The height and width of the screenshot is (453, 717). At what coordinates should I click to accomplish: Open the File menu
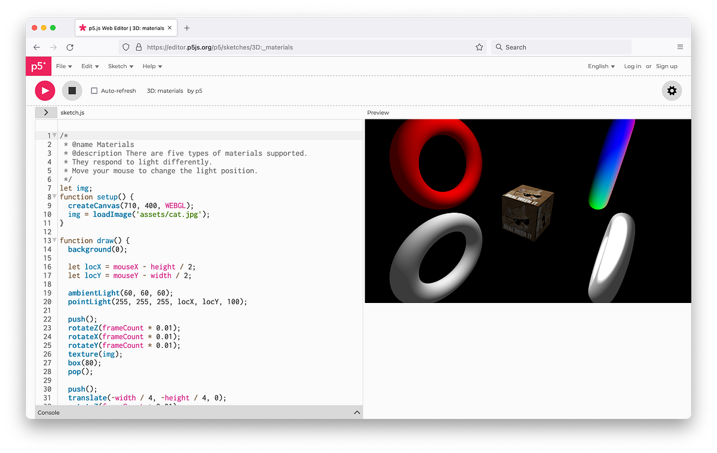tap(64, 66)
